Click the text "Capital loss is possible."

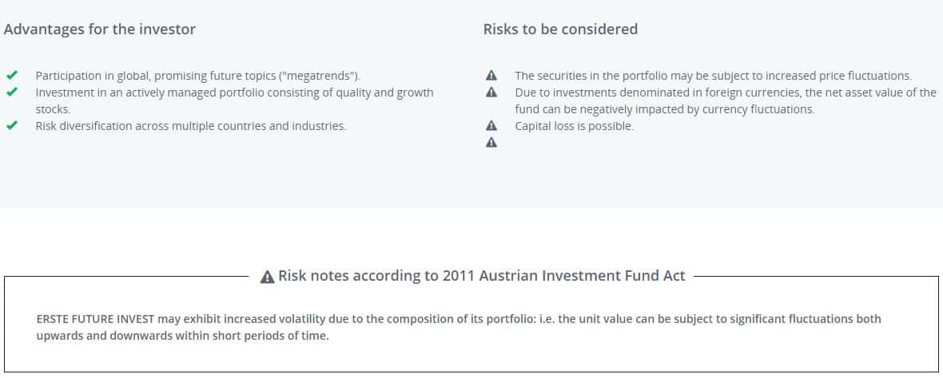574,126
